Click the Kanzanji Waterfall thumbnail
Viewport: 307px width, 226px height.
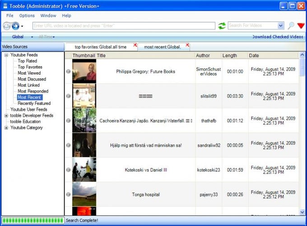84,121
